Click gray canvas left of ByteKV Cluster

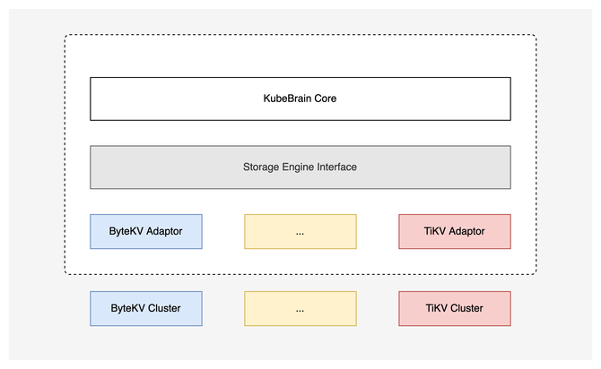click(x=45, y=308)
